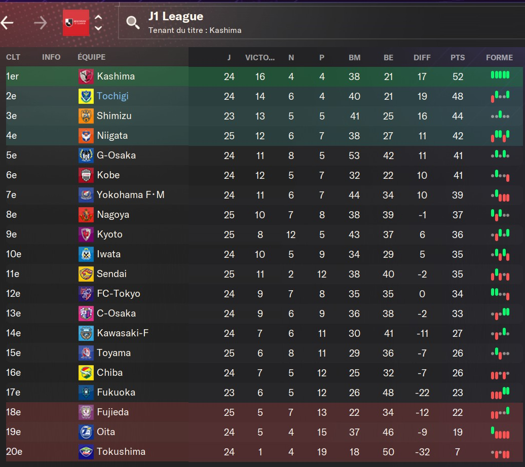Click the up chevron beside league logo
The width and height of the screenshot is (525, 467).
[x=98, y=17]
